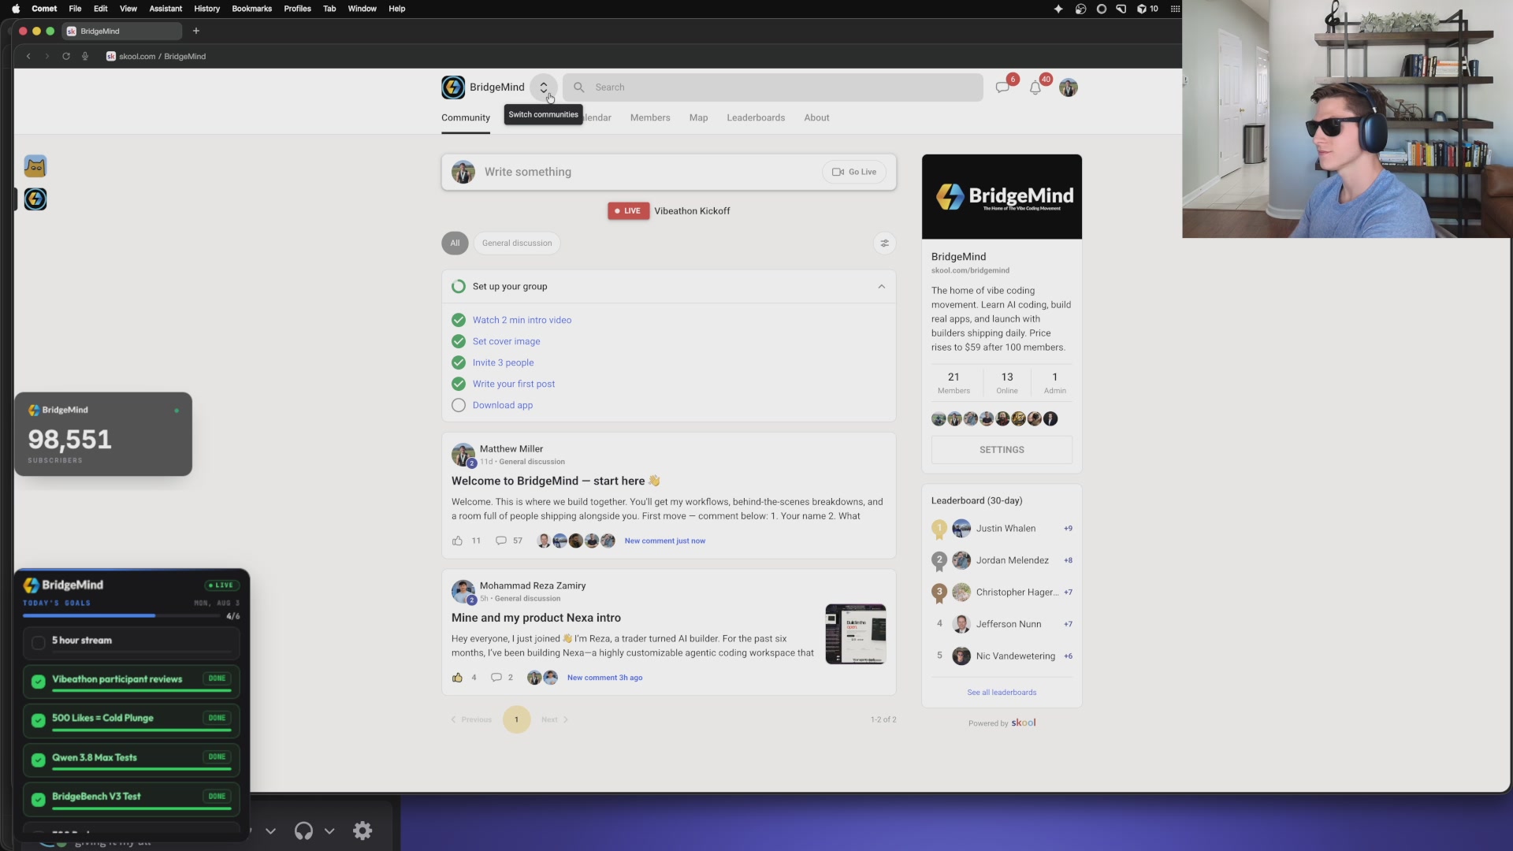
Task: Open the About tab
Action: 816,118
